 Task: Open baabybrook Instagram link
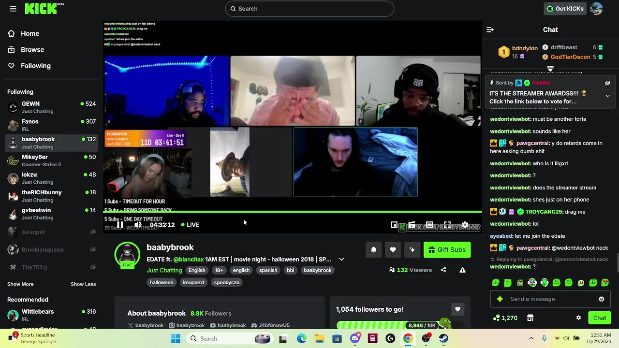click(187, 325)
